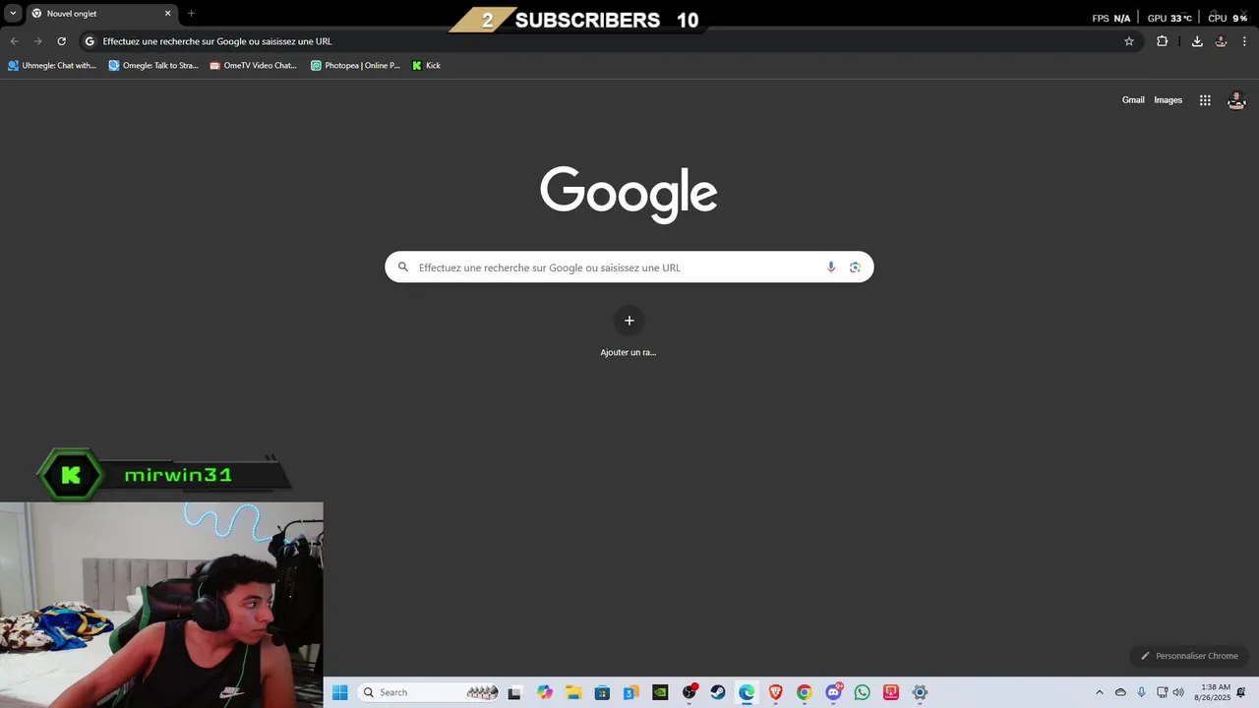The height and width of the screenshot is (708, 1259).
Task: Select the Nouvel onglet tab
Action: tap(101, 14)
